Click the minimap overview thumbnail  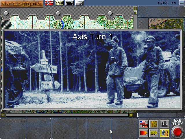coord(166,23)
